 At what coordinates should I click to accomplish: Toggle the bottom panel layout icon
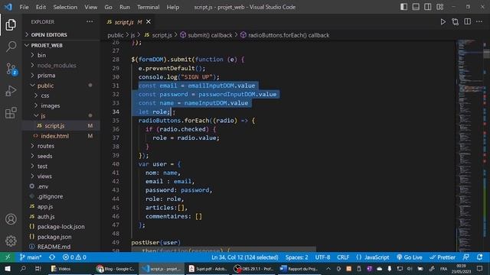(416, 7)
